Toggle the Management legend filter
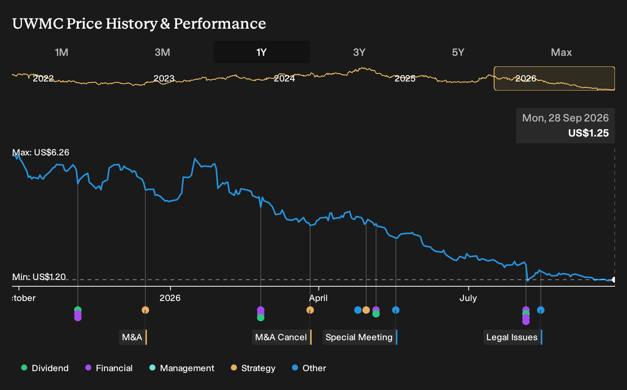Image resolution: width=627 pixels, height=390 pixels. click(182, 368)
